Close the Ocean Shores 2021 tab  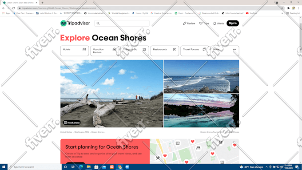pyautogui.click(x=36, y=3)
